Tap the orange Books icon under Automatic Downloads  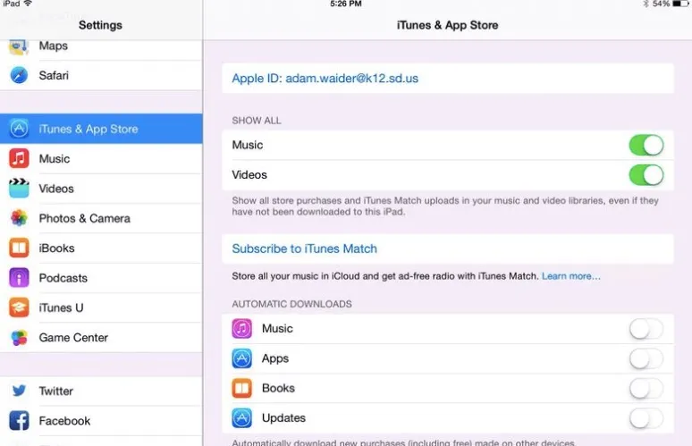pos(242,388)
